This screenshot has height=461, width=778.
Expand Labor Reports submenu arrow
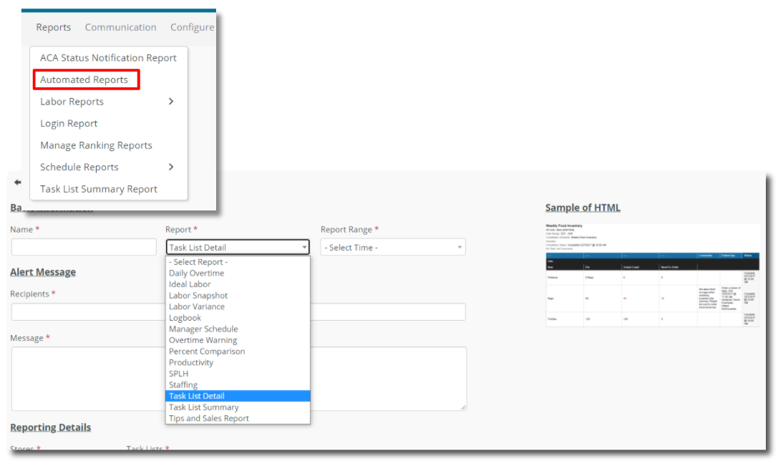tap(170, 102)
